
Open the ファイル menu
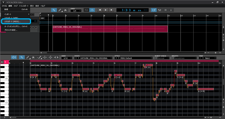4,6
